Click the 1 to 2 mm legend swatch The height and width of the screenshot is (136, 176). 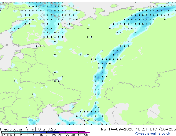[17, 132]
